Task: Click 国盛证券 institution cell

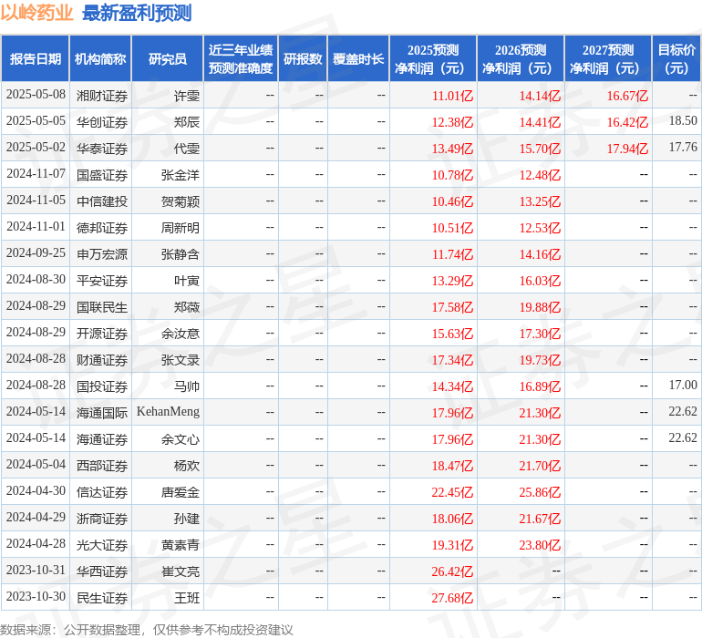Action: tap(101, 175)
